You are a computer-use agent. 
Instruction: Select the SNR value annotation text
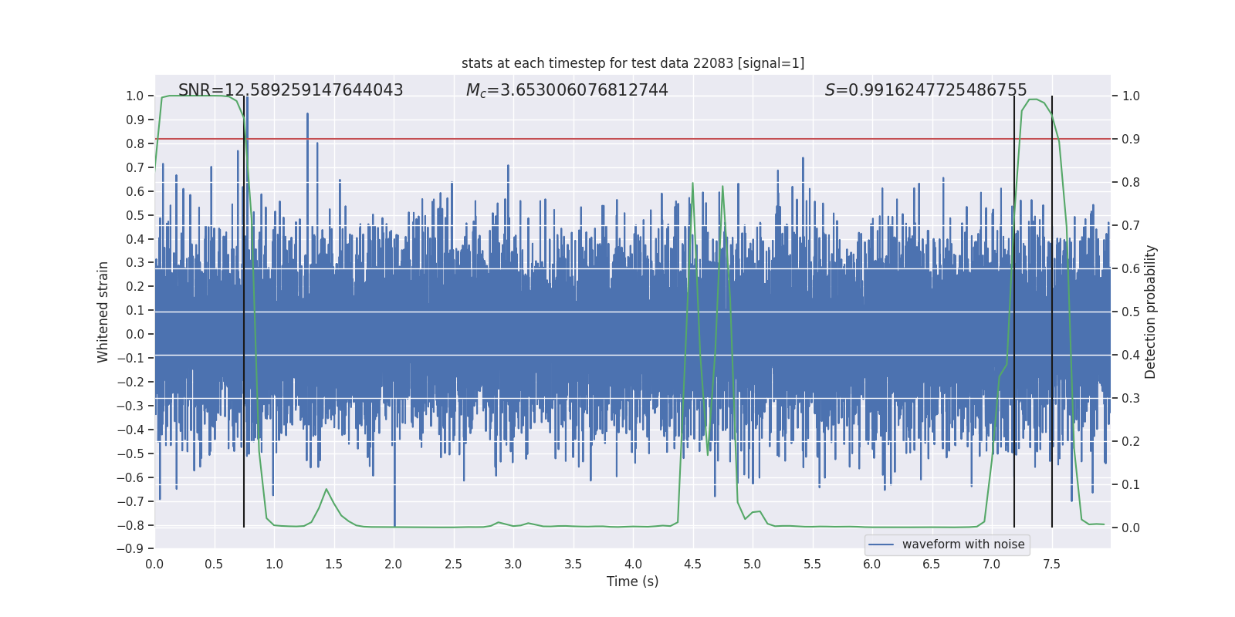pos(290,90)
